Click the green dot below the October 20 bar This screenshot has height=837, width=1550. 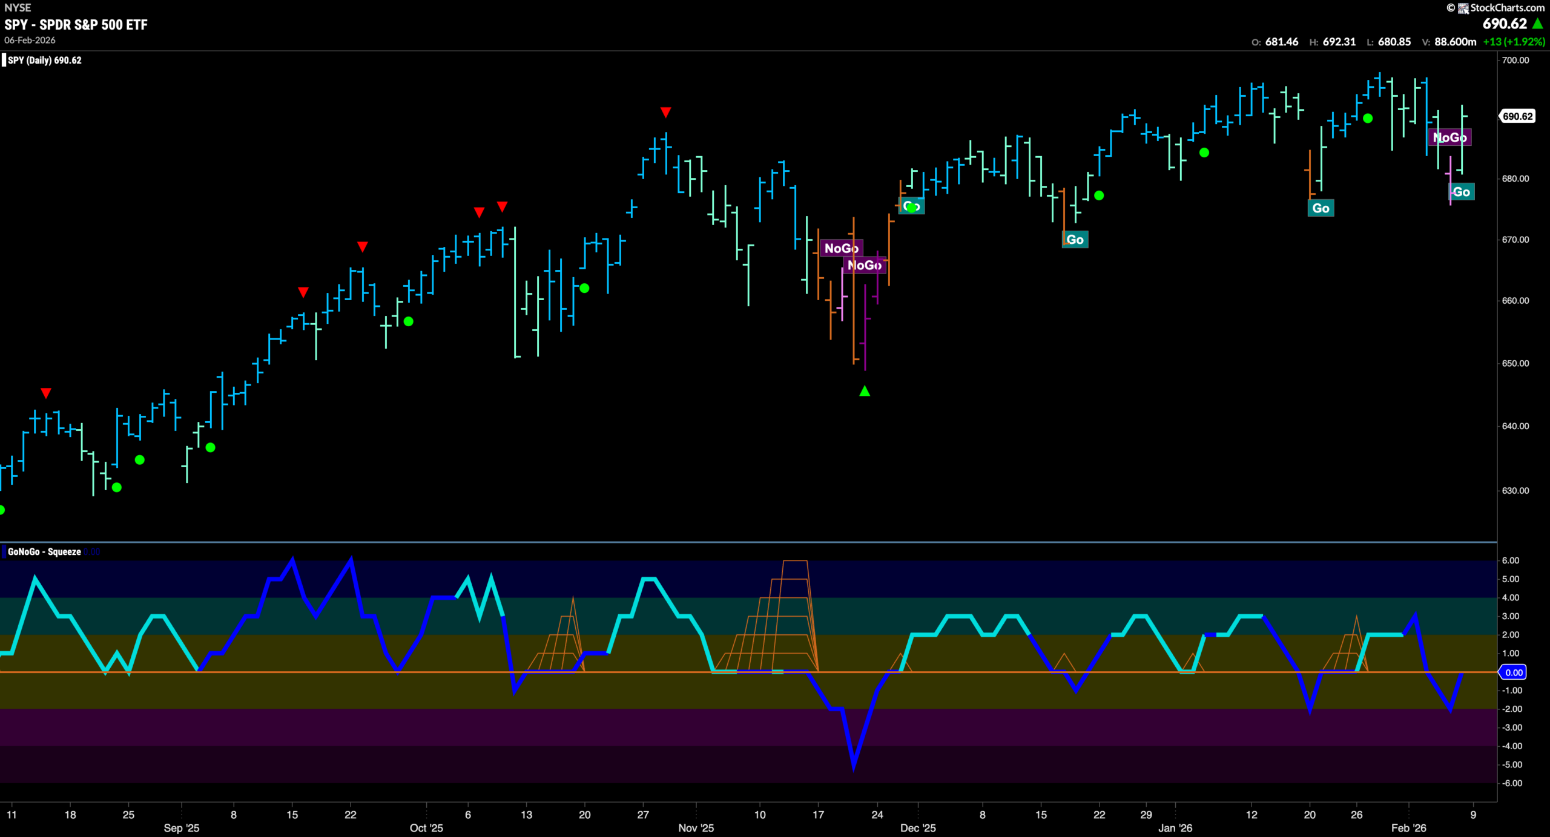pos(584,288)
